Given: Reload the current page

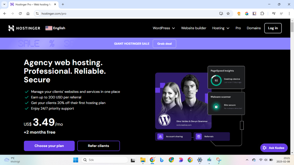Looking at the screenshot, I should 20,13.
